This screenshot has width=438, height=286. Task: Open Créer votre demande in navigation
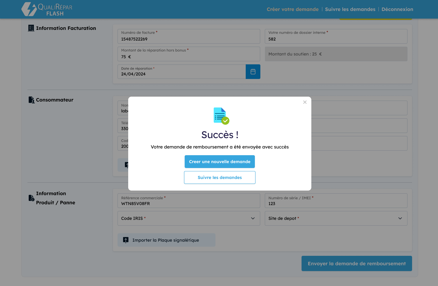[292, 9]
